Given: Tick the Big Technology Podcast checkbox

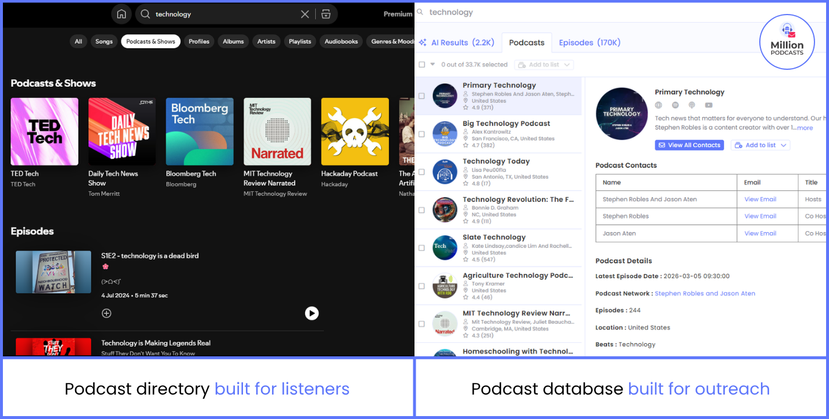Looking at the screenshot, I should point(421,134).
